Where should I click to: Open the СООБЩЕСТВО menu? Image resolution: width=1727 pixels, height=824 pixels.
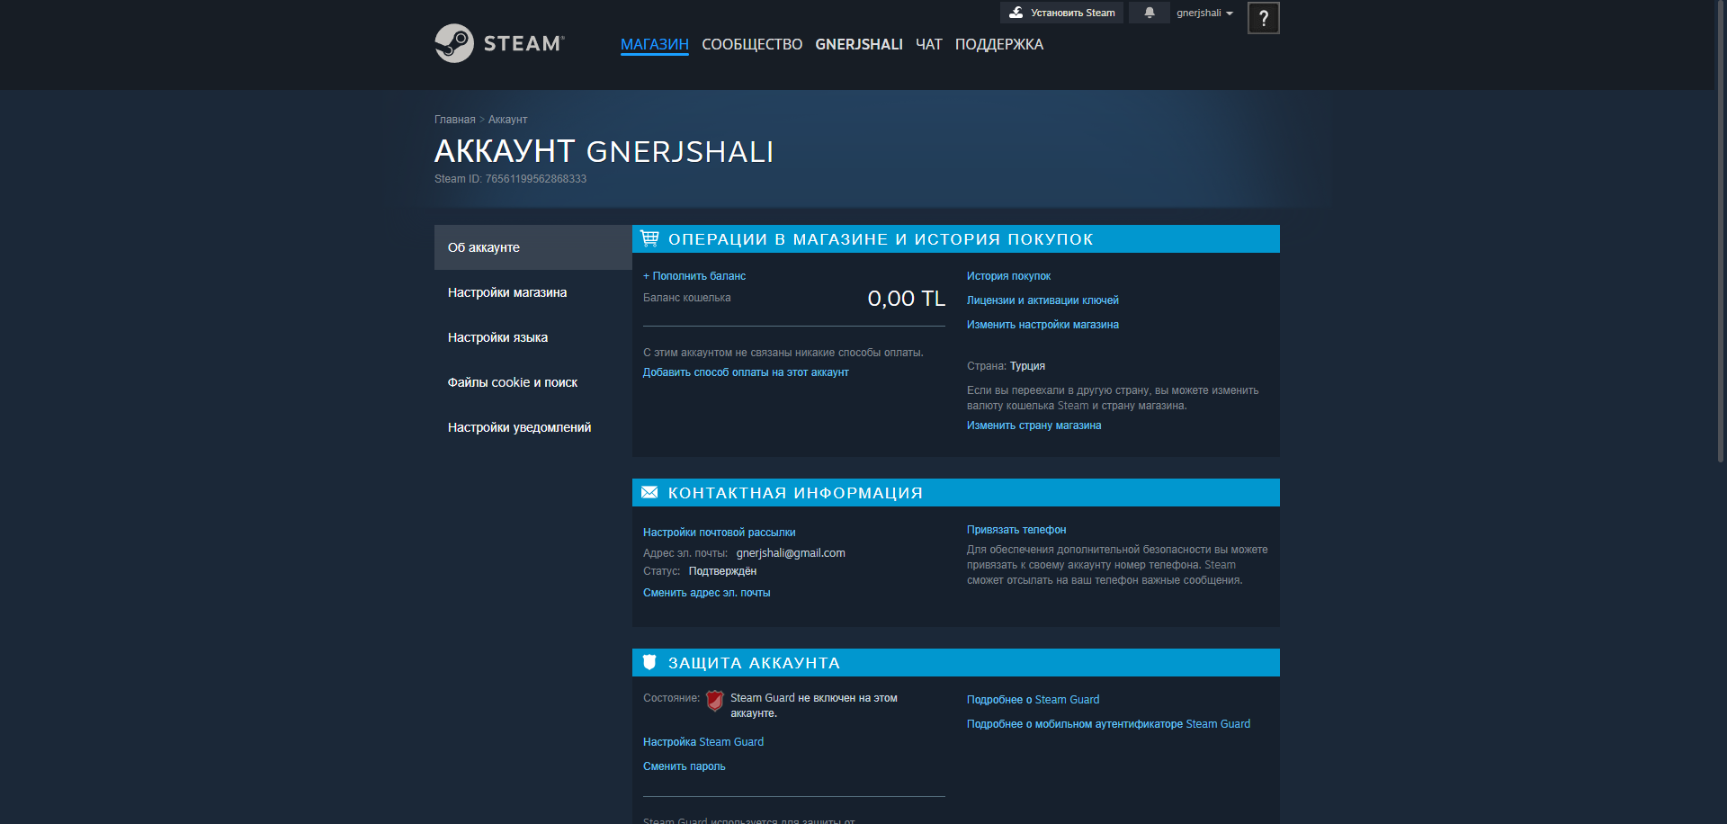(x=752, y=44)
